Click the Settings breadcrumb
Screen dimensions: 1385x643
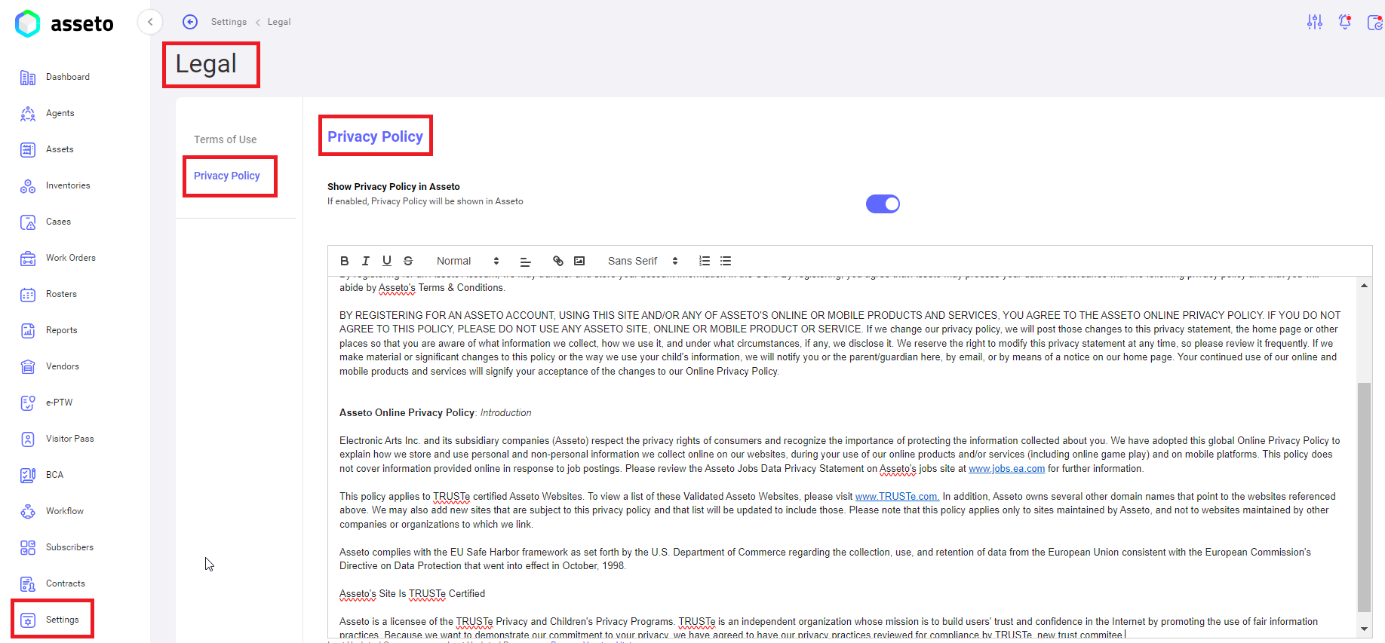point(229,22)
